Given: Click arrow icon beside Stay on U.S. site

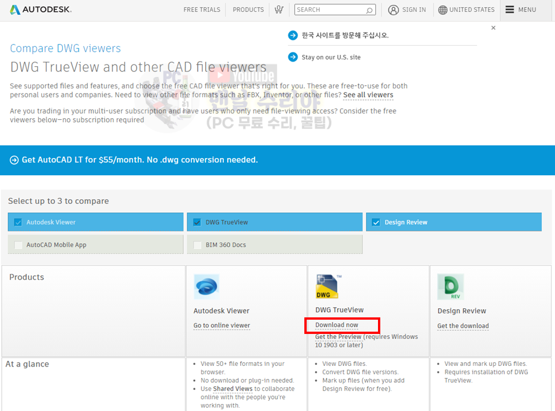Looking at the screenshot, I should coord(293,57).
